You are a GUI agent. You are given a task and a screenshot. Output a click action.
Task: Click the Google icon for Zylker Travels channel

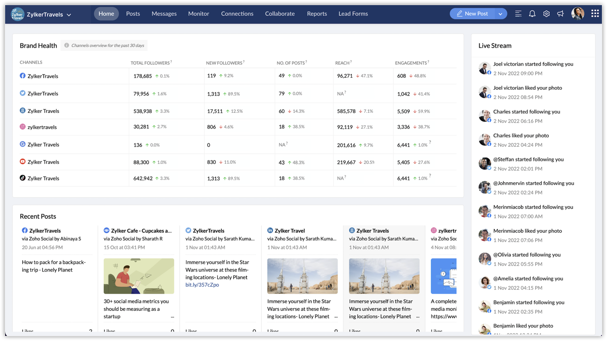coord(23,144)
